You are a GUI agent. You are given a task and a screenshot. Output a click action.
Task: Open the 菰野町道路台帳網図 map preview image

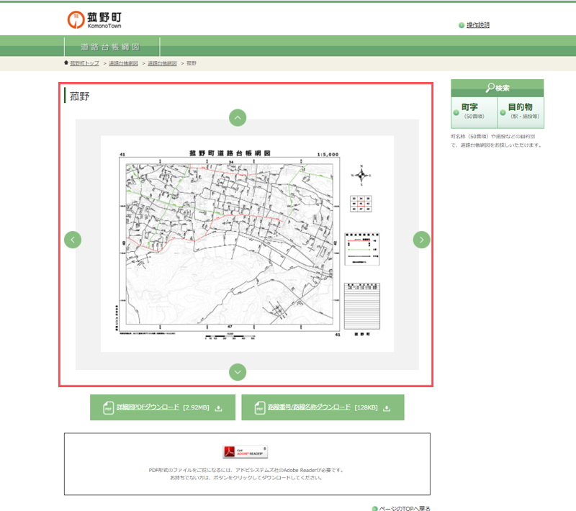pyautogui.click(x=247, y=244)
